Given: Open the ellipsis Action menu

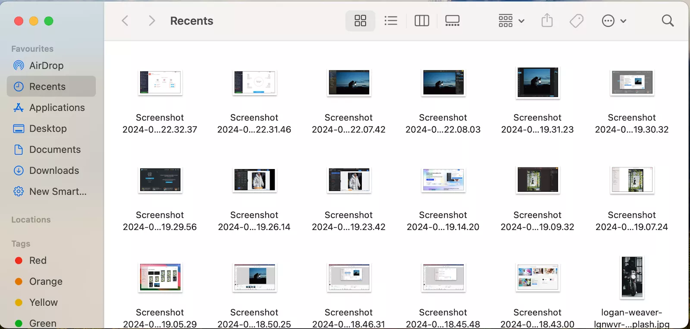Looking at the screenshot, I should (x=614, y=21).
